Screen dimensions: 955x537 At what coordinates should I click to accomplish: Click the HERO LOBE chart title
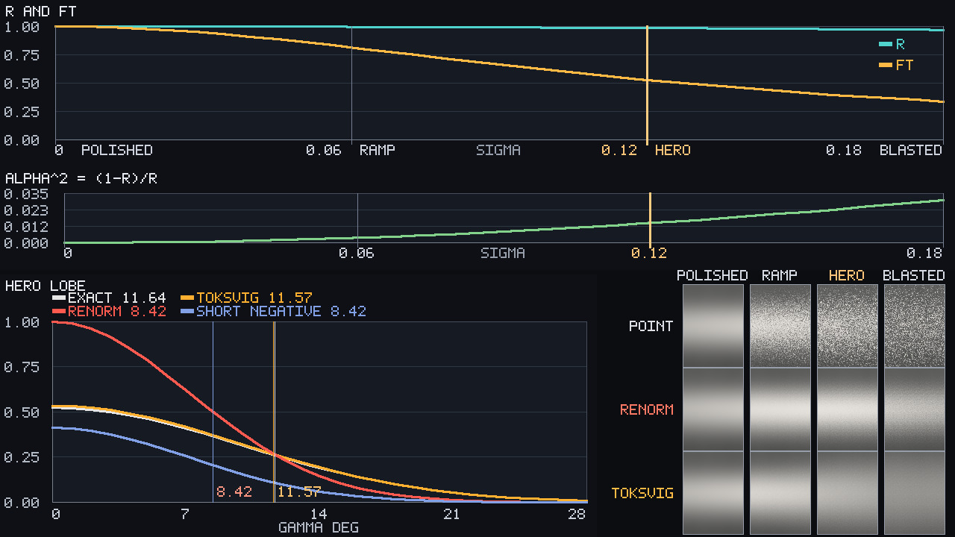tap(45, 286)
